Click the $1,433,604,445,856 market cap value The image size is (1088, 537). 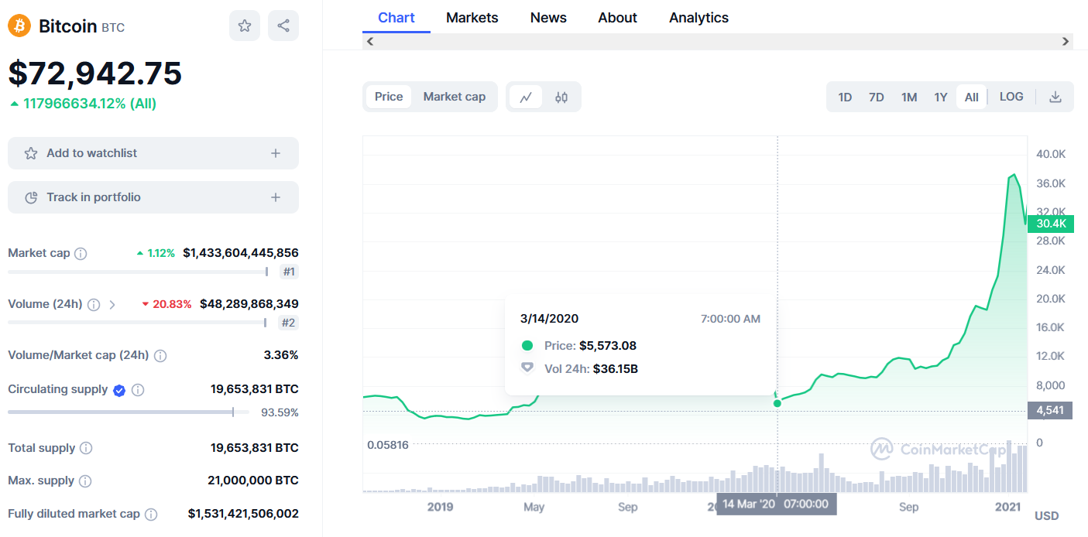pos(241,253)
